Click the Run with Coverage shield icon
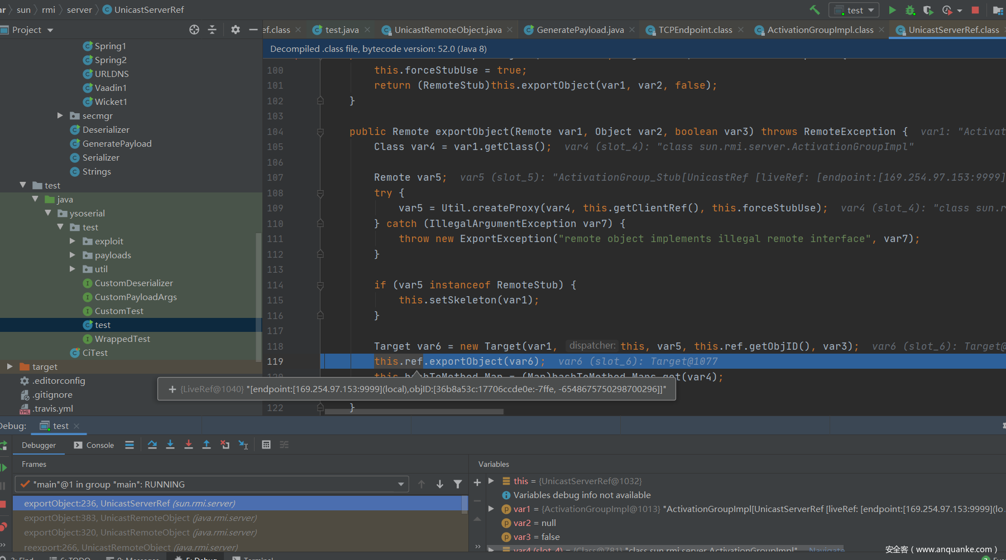Screen dimensions: 1006x560 (x=928, y=10)
